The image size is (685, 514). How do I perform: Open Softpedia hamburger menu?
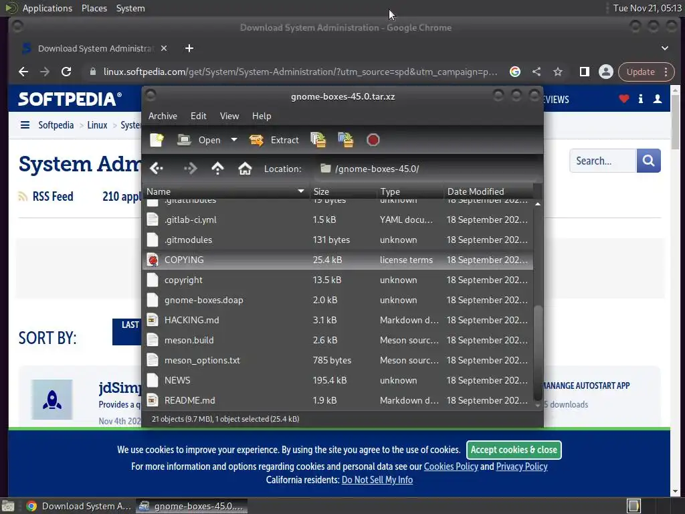click(x=25, y=125)
